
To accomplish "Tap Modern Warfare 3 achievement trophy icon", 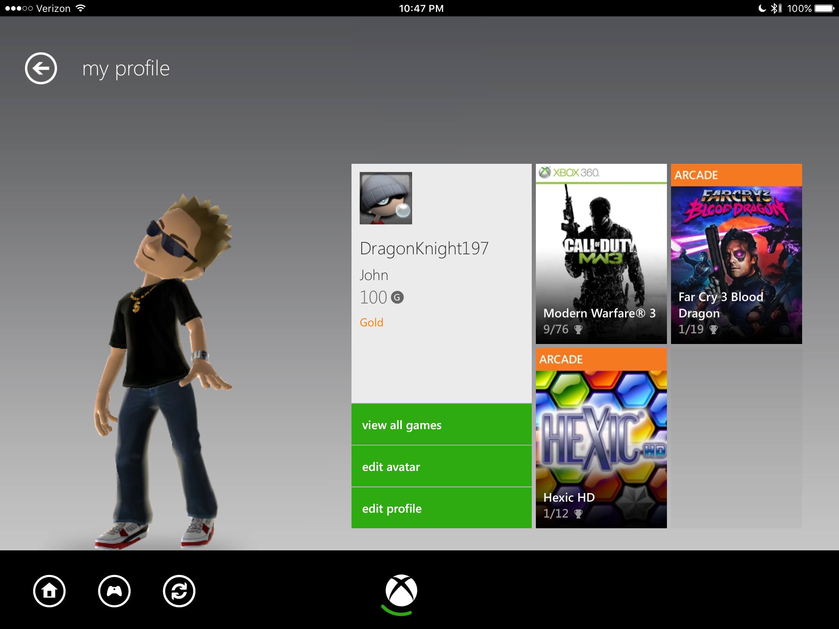I will pos(578,329).
